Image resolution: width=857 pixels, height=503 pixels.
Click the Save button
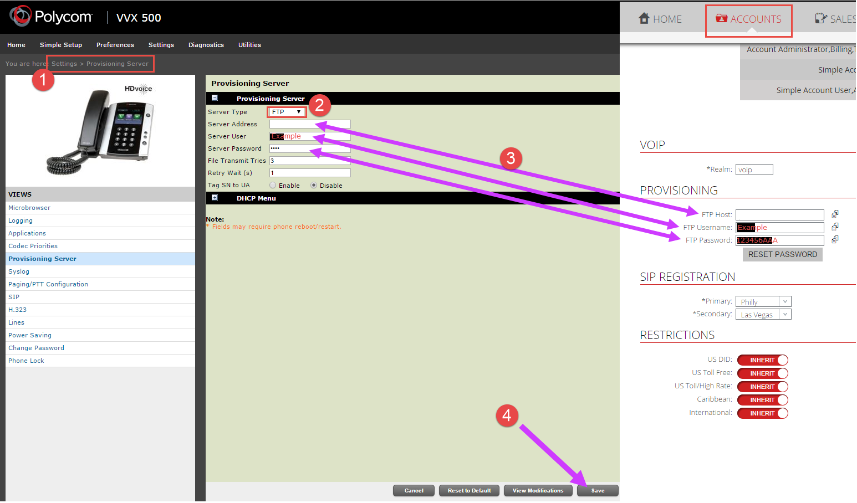pos(598,491)
